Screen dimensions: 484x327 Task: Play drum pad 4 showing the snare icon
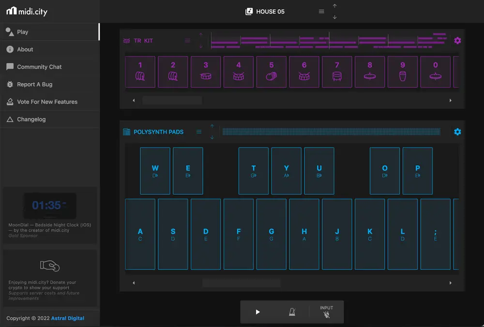(238, 72)
